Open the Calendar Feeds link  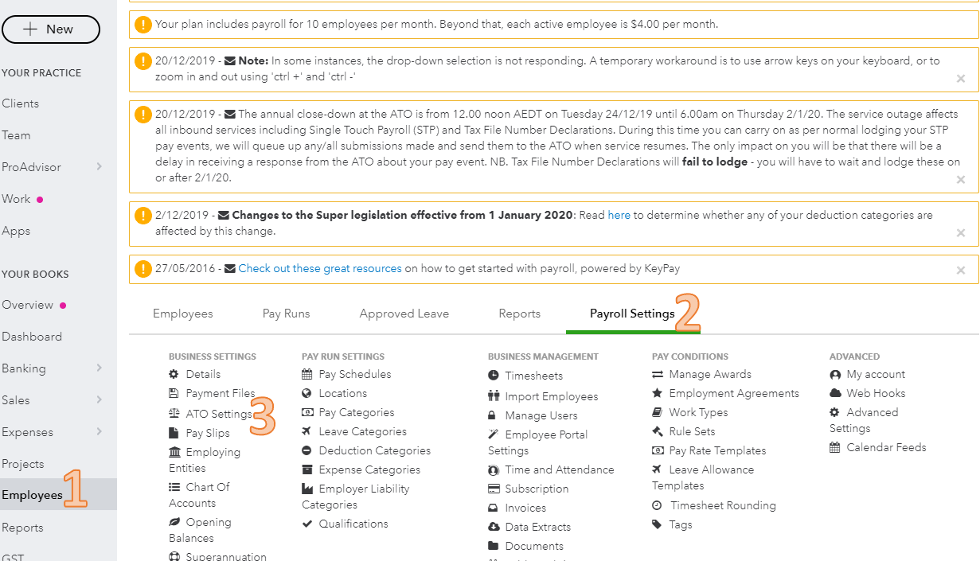tap(886, 447)
